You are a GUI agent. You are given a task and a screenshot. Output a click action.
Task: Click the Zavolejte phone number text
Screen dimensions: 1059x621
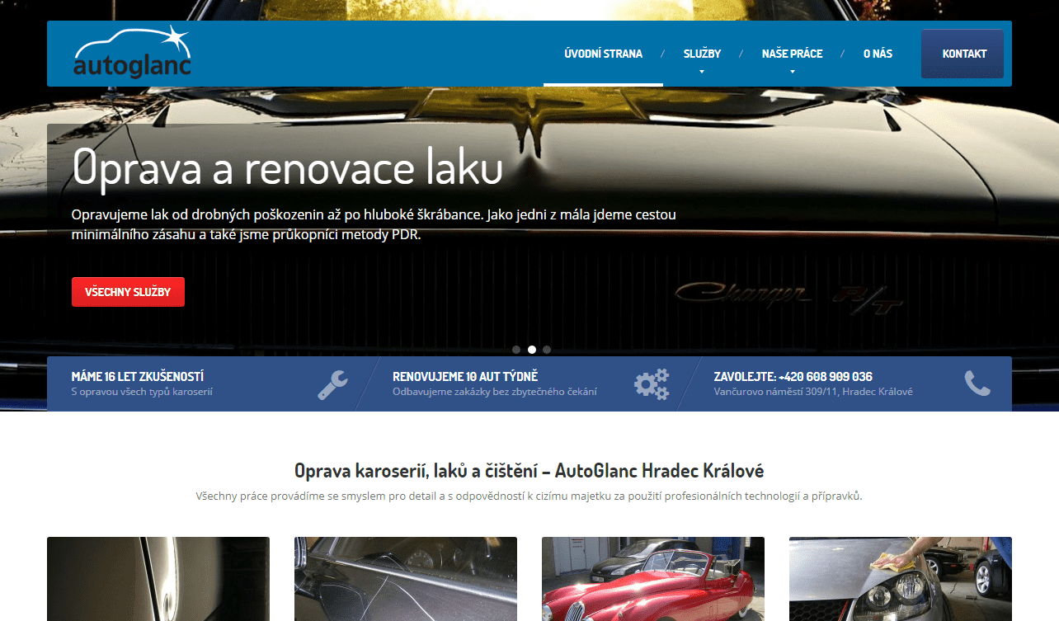coord(793,376)
